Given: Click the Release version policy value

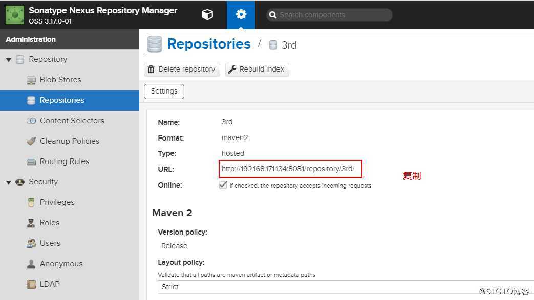Looking at the screenshot, I should (174, 246).
